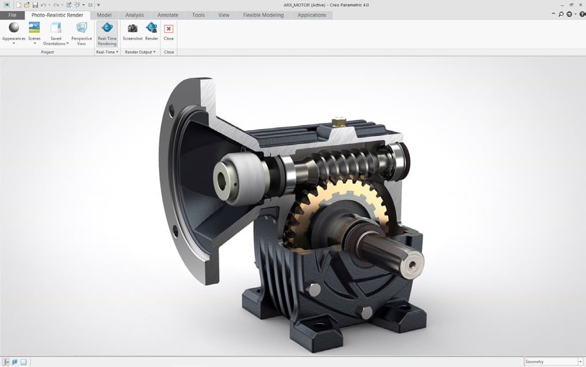
Task: Toggle Real-Time Rendering off
Action: point(107,33)
